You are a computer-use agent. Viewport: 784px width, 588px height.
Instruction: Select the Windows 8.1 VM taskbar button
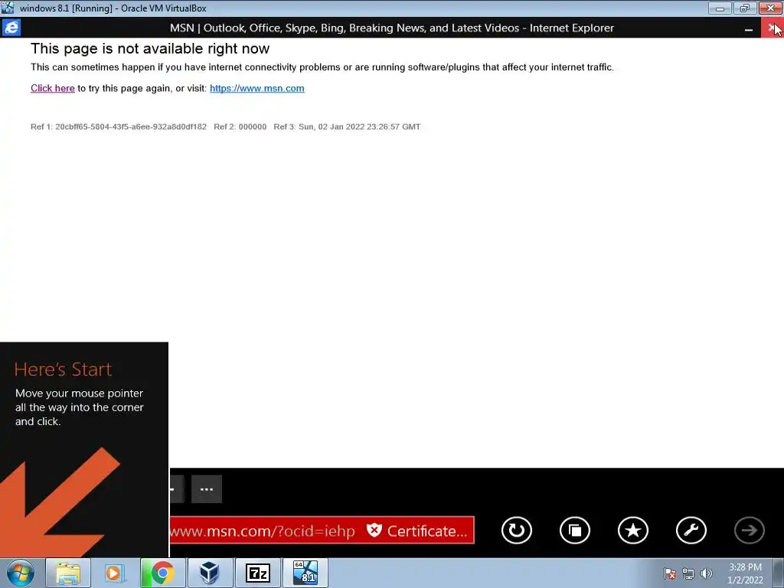click(x=305, y=573)
